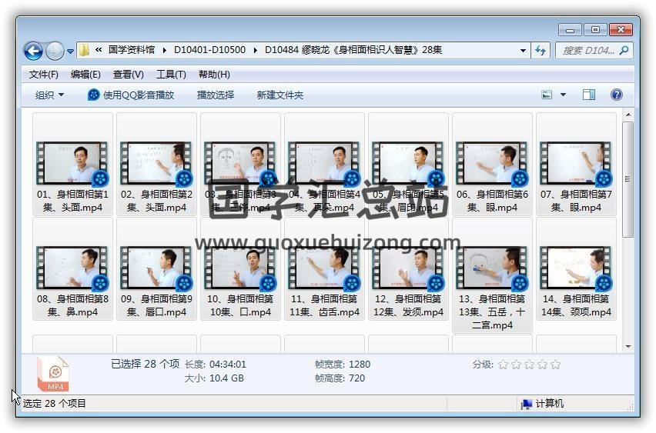Click the change view icon
Viewport: 656px width, 433px height.
click(547, 95)
